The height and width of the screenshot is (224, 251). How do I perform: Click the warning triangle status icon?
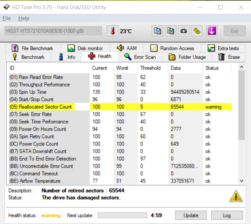236,196
